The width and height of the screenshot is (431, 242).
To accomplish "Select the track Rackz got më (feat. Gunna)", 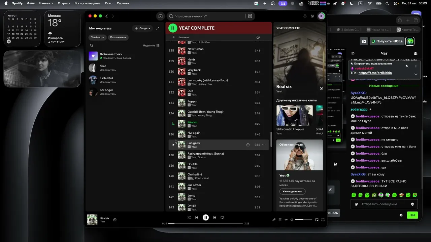I will 218,155.
